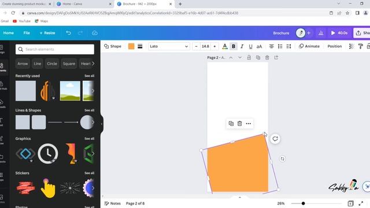The image size is (370, 208).
Task: Select the copy style paint roller
Action: pyautogui.click(x=360, y=46)
